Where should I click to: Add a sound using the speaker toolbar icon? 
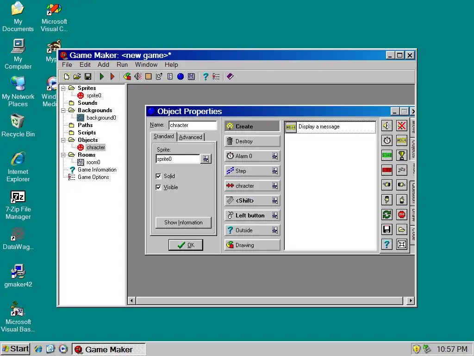pyautogui.click(x=138, y=76)
